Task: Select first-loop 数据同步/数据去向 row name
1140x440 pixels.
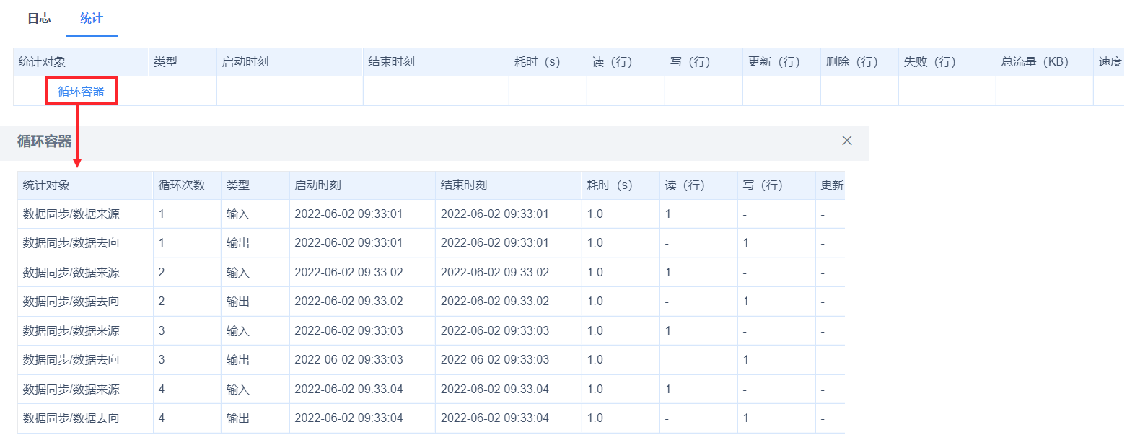Action: tap(71, 243)
